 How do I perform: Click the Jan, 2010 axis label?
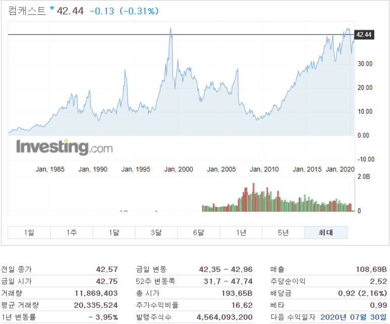[x=264, y=169]
